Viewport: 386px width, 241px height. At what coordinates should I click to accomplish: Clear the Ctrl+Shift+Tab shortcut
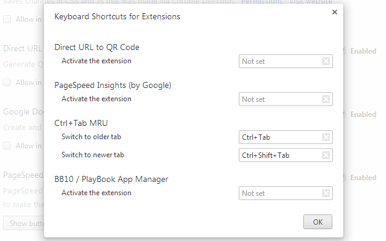(x=326, y=155)
